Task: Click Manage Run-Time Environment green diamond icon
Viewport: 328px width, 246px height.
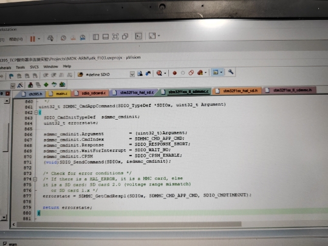Action: tap(46, 84)
